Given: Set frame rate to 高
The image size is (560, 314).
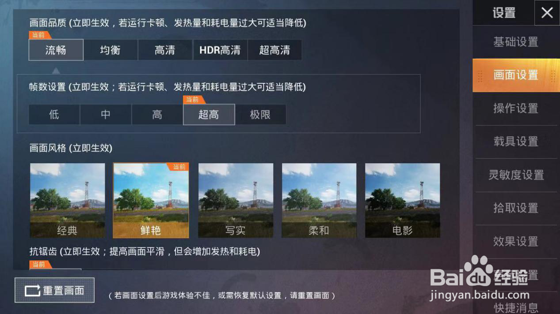Looking at the screenshot, I should coord(157,115).
